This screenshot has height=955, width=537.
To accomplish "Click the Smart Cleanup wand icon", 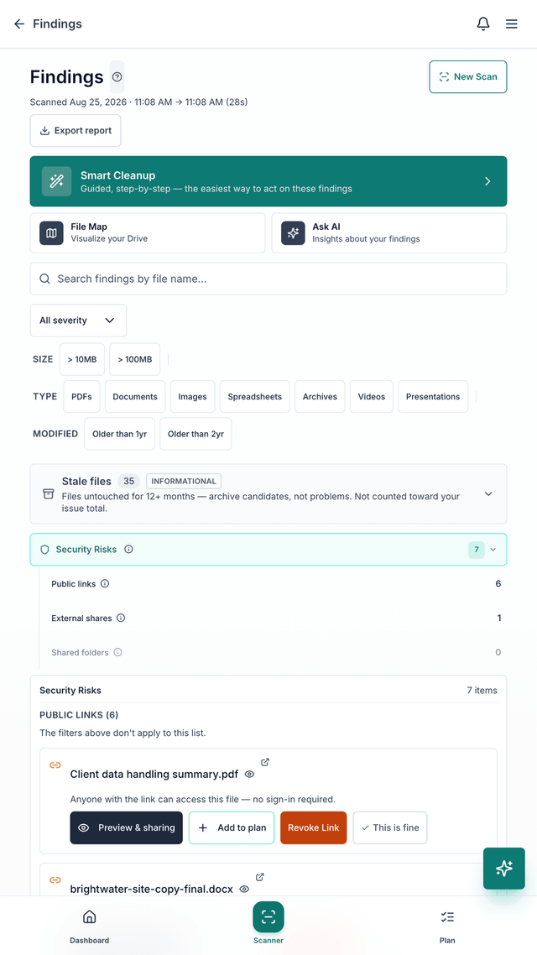I will [x=56, y=181].
